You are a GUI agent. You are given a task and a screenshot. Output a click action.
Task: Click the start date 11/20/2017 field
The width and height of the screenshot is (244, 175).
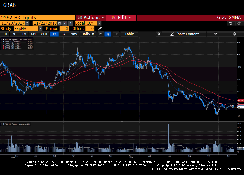point(13,23)
